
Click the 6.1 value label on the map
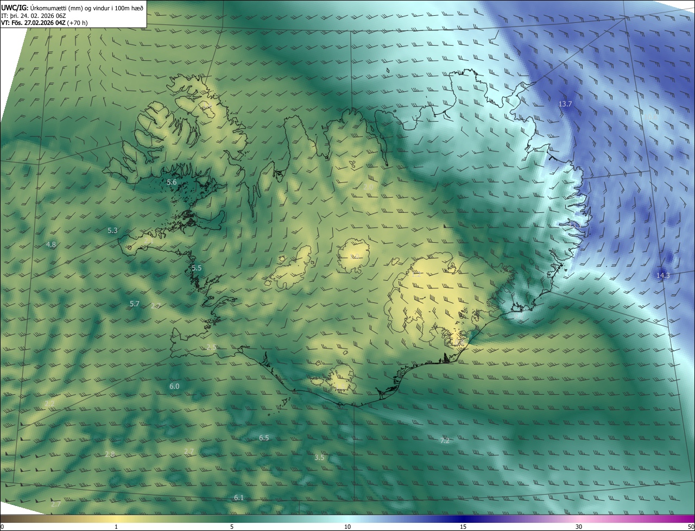[239, 497]
